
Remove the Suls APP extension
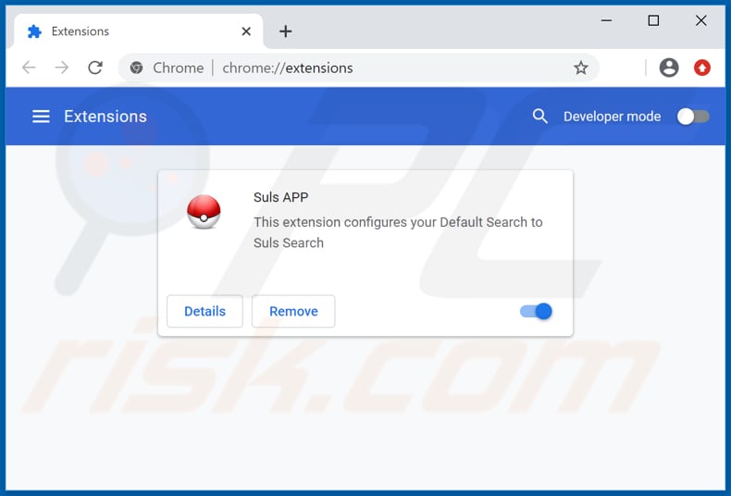click(293, 311)
